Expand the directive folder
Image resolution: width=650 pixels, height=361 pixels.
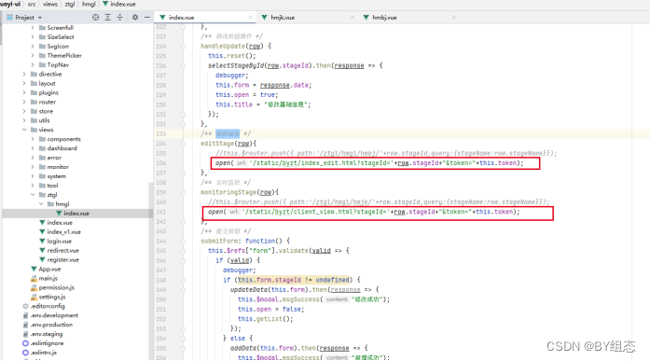point(24,75)
